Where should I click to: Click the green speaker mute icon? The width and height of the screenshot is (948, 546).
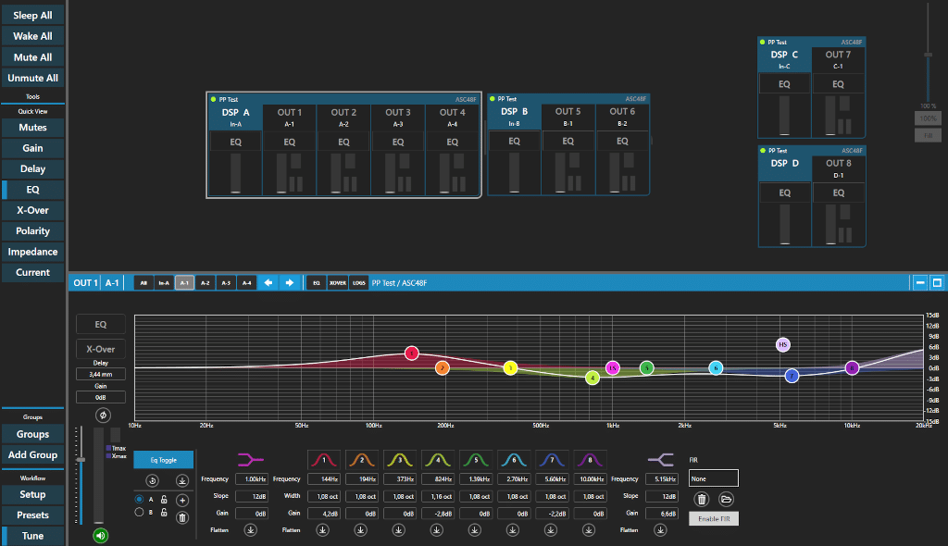[x=99, y=534]
